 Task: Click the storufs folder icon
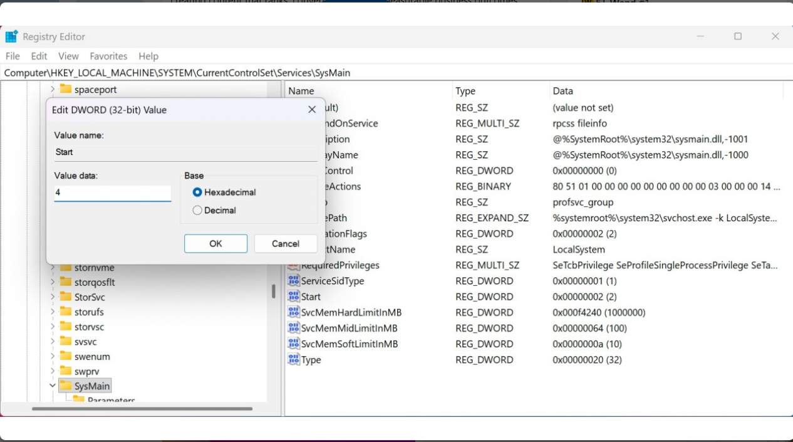pos(65,312)
